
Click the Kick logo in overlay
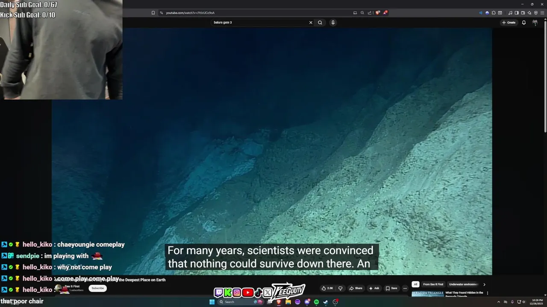coord(228,293)
